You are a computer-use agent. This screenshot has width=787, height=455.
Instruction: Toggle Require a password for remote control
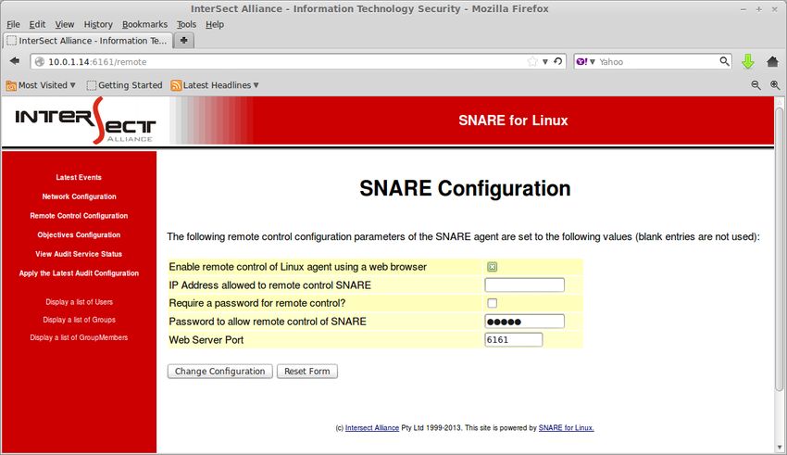pos(492,303)
